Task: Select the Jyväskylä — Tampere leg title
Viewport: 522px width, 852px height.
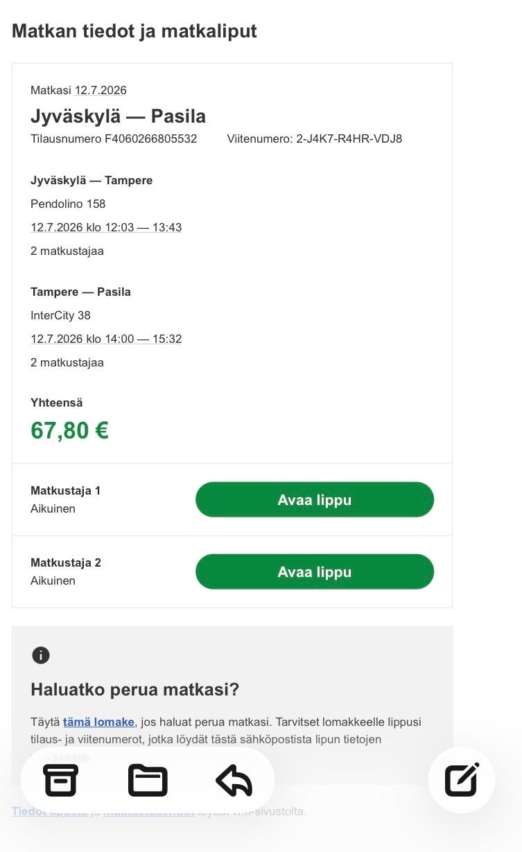Action: coord(92,180)
